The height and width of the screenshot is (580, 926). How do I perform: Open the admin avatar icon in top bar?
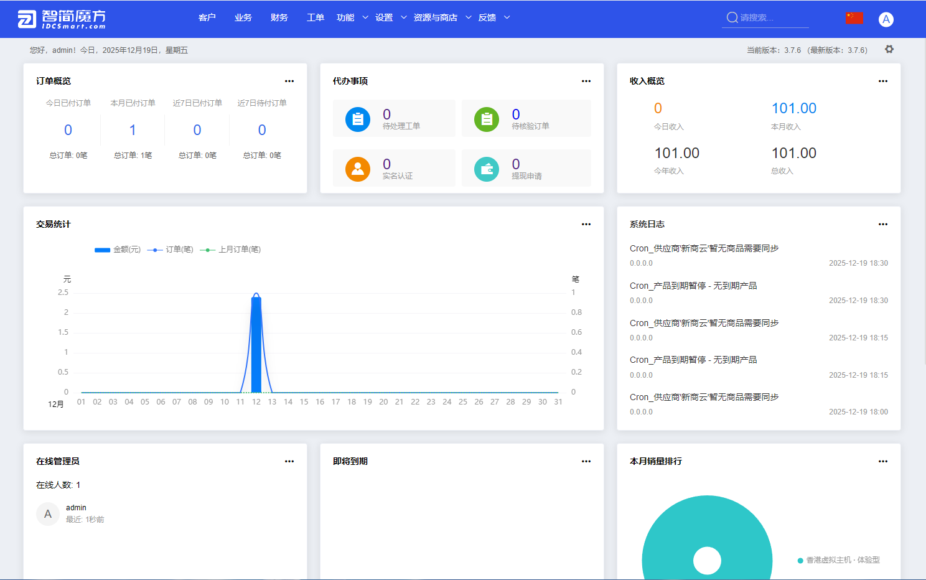886,19
